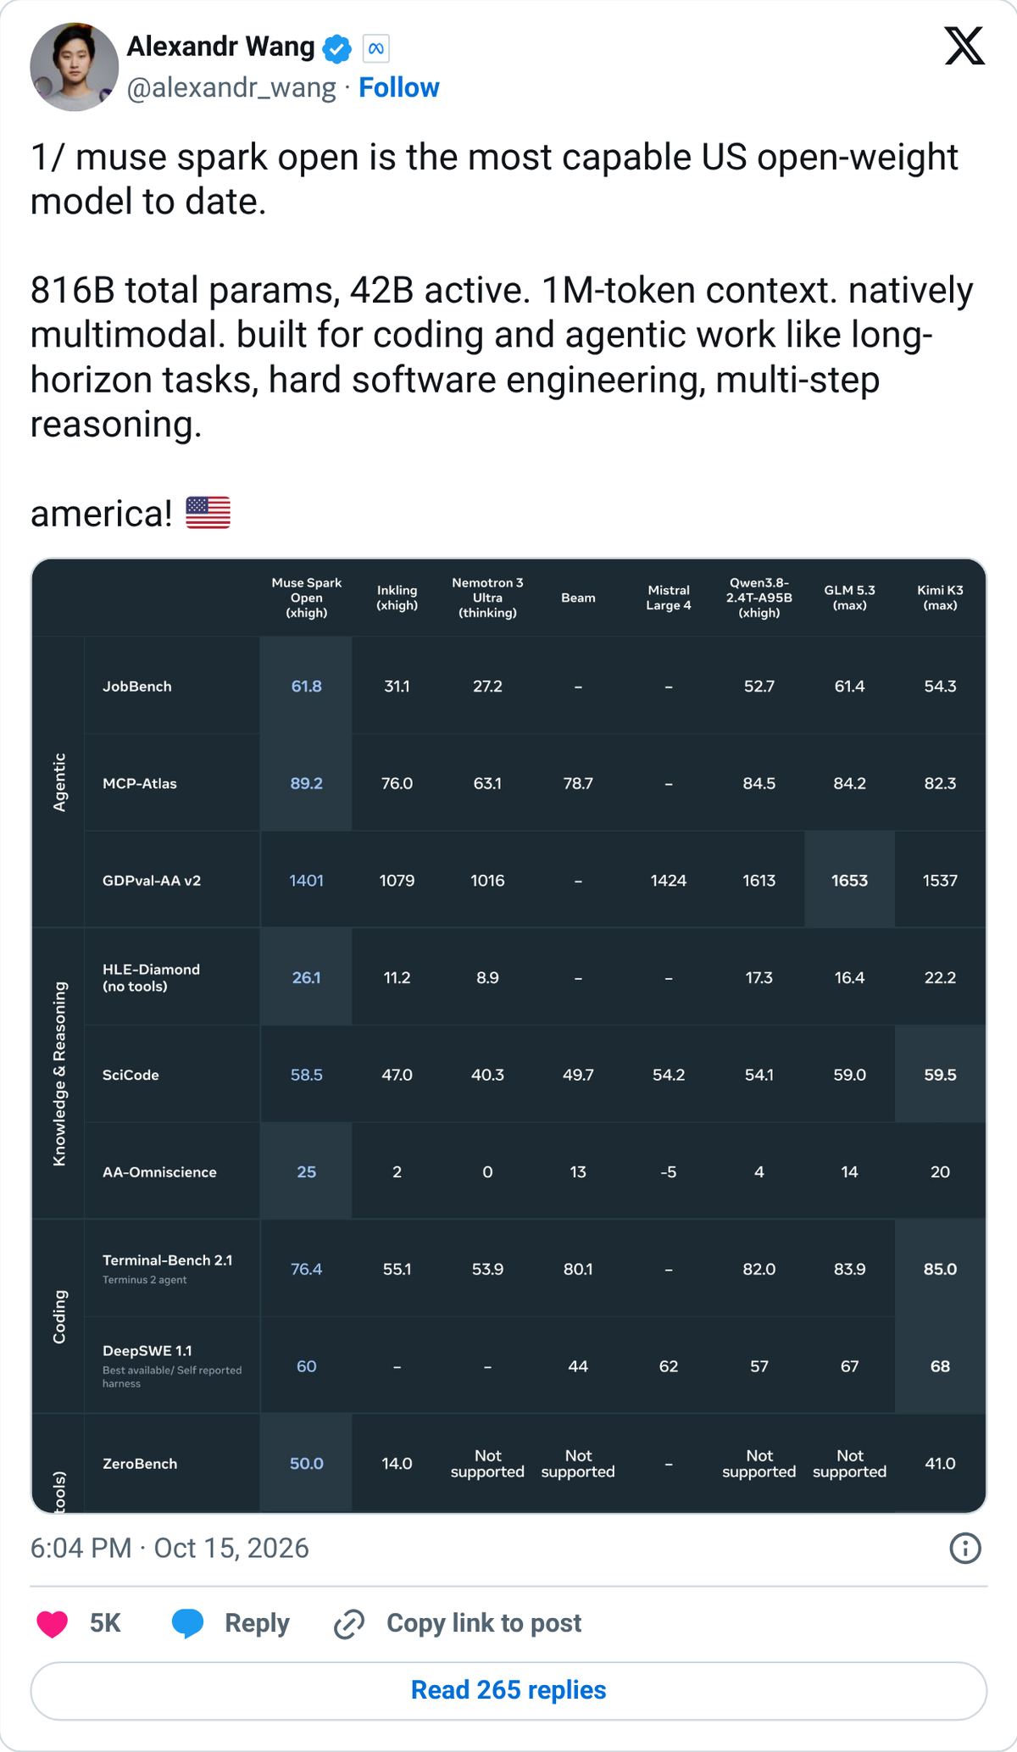Screen dimensions: 1017x1752
Task: Click the Kimi K3 Terminal-Bench score 85.0
Action: 940,1269
